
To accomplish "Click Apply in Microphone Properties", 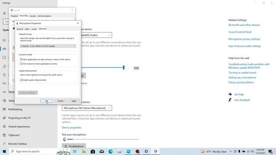I will pyautogui.click(x=74, y=101).
